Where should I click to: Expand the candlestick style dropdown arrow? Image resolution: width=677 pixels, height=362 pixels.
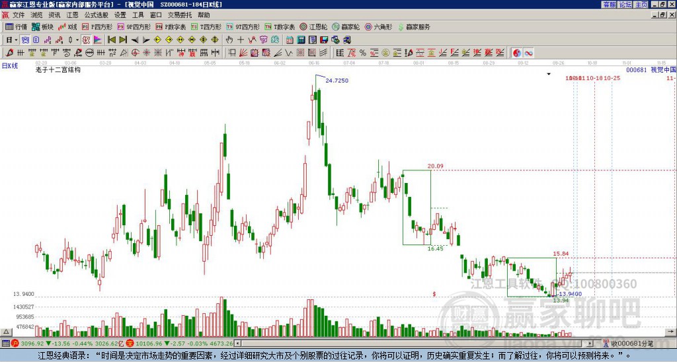pyautogui.click(x=77, y=40)
